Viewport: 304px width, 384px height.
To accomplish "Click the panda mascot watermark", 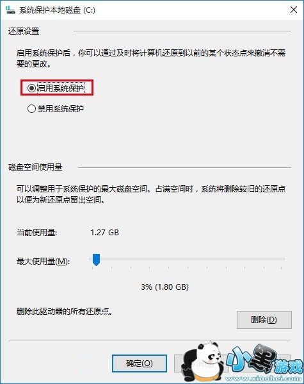I will 203,362.
